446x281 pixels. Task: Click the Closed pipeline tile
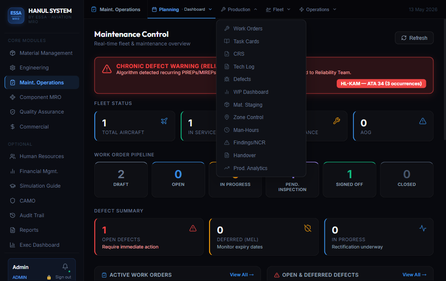(x=407, y=179)
